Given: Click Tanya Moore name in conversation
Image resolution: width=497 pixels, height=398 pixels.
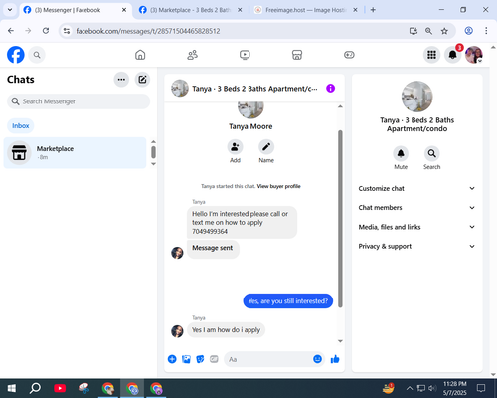Looking at the screenshot, I should pyautogui.click(x=250, y=126).
